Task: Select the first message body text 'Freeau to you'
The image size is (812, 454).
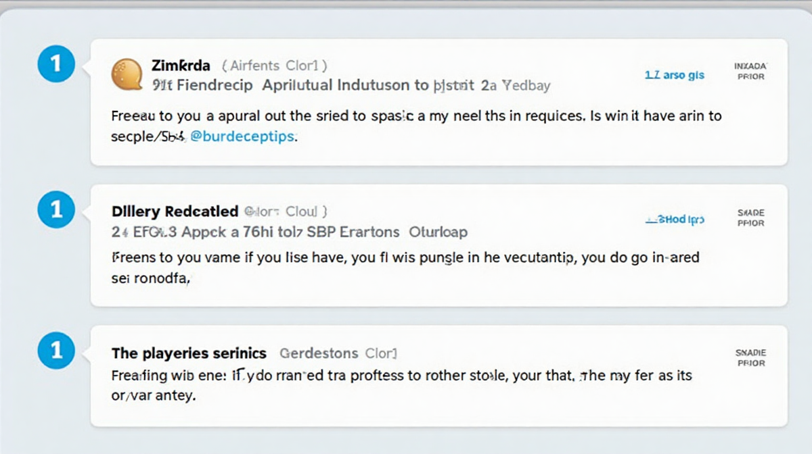Action: (x=416, y=126)
